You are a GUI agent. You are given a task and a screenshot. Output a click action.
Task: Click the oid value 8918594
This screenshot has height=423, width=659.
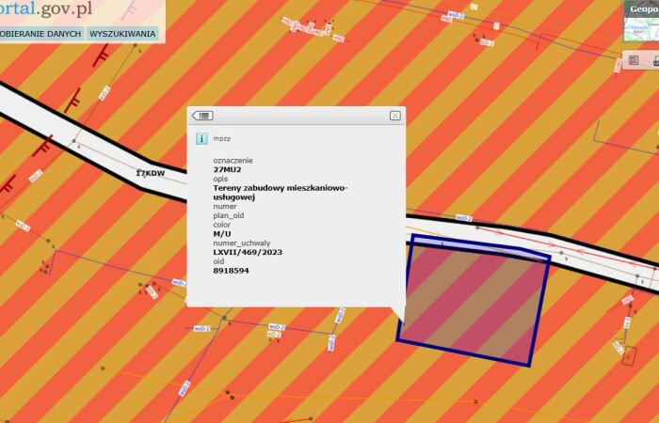231,270
